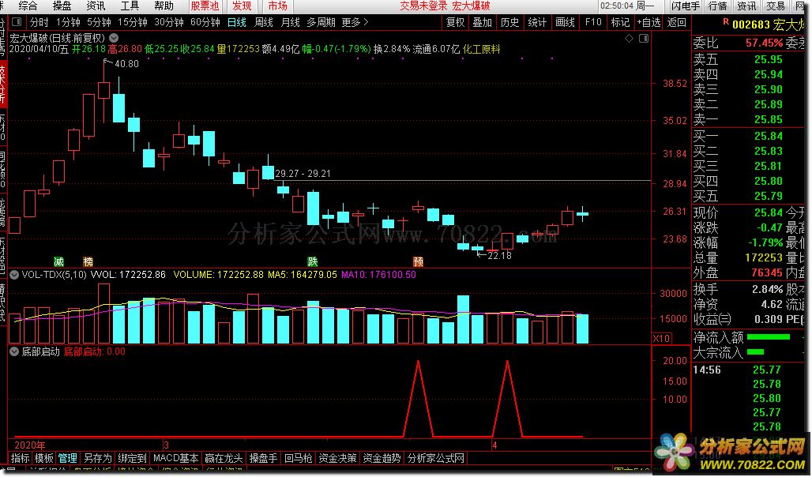Click the diamond icon at chart top-right
812x477 pixels.
tap(629, 39)
